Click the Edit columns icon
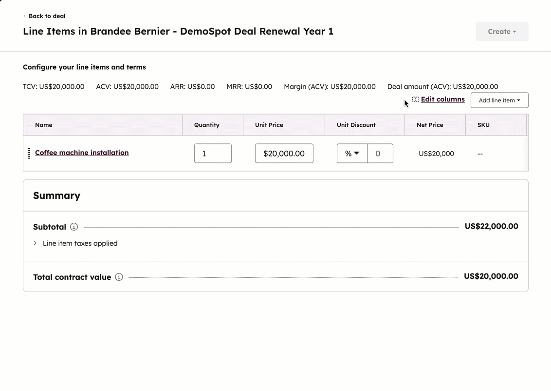Image resolution: width=551 pixels, height=391 pixels. pyautogui.click(x=416, y=99)
